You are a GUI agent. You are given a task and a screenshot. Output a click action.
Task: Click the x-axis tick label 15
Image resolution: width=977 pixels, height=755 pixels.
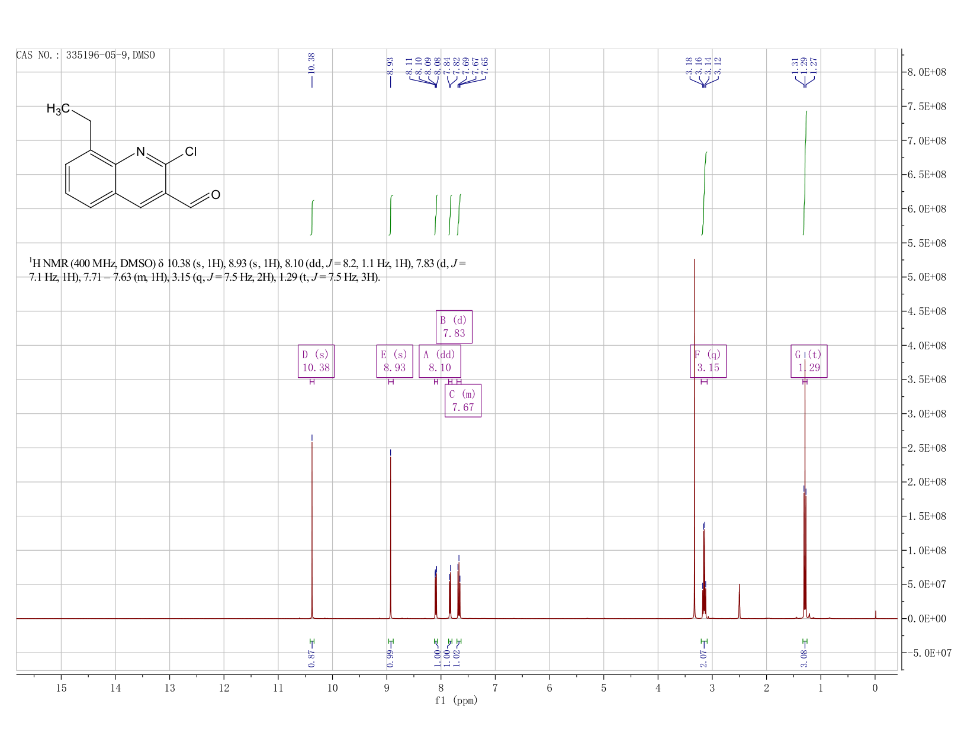[61, 688]
